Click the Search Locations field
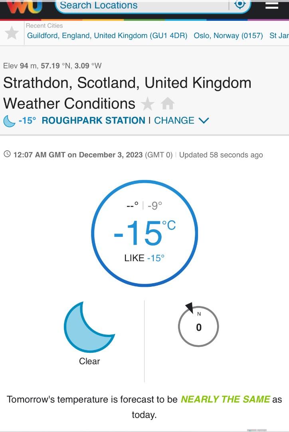The width and height of the screenshot is (289, 432). (x=142, y=6)
